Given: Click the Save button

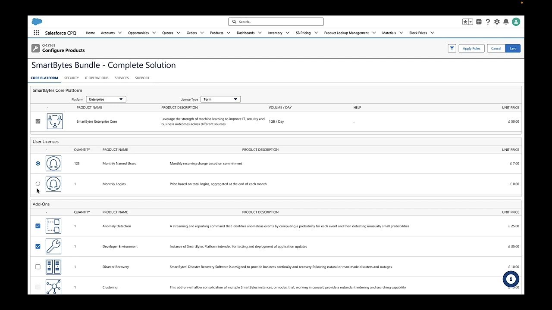Looking at the screenshot, I should tap(513, 48).
